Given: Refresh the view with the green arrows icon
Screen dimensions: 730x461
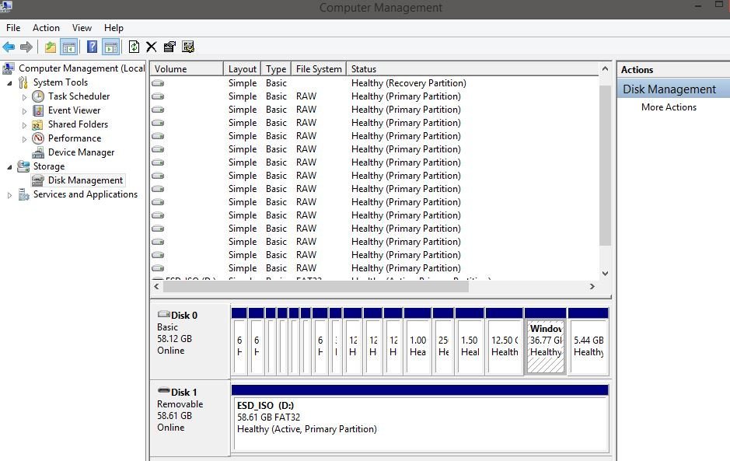Looking at the screenshot, I should (134, 47).
